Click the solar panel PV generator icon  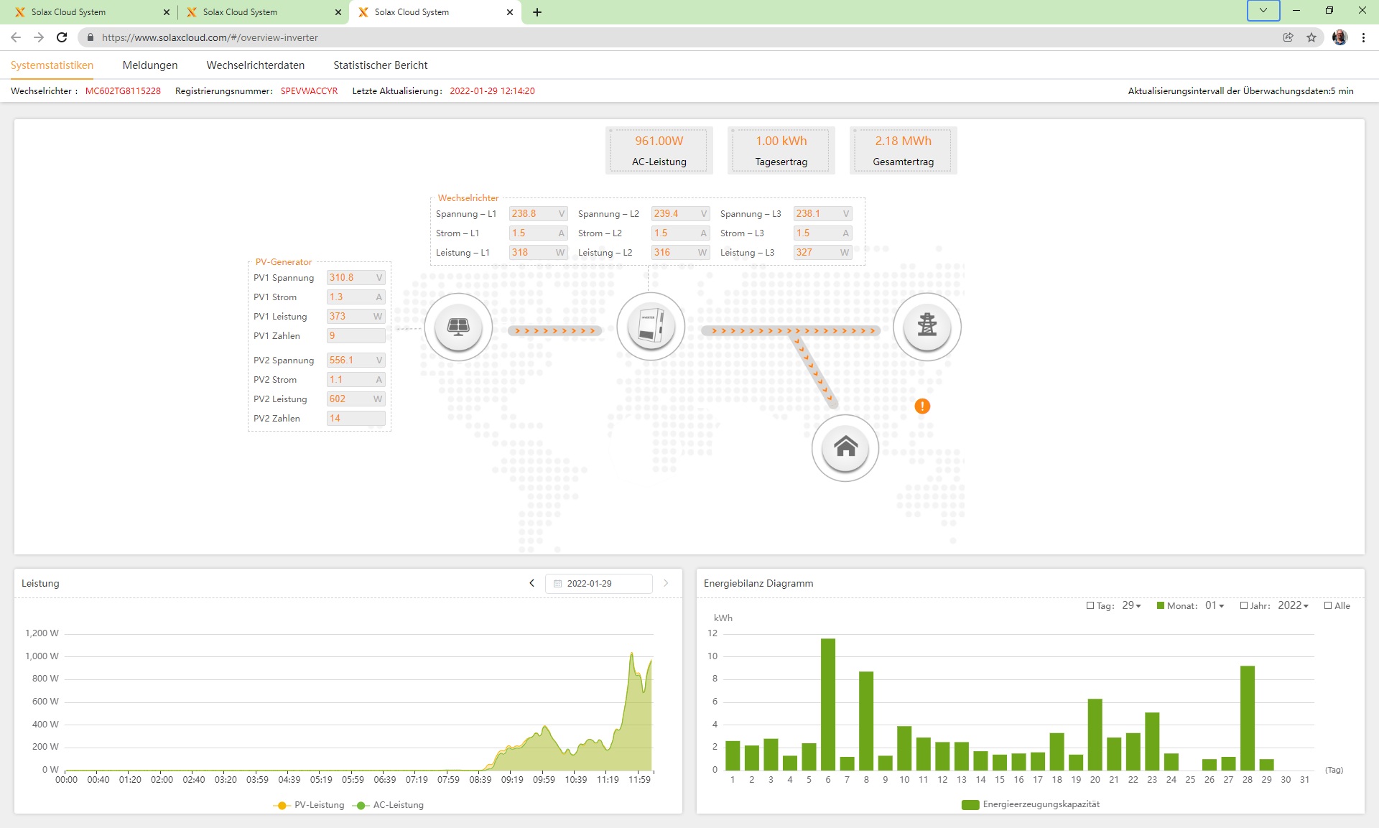[458, 327]
